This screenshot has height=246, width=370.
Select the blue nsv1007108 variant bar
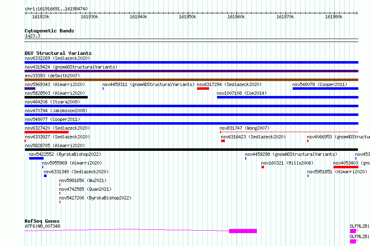click(x=288, y=97)
